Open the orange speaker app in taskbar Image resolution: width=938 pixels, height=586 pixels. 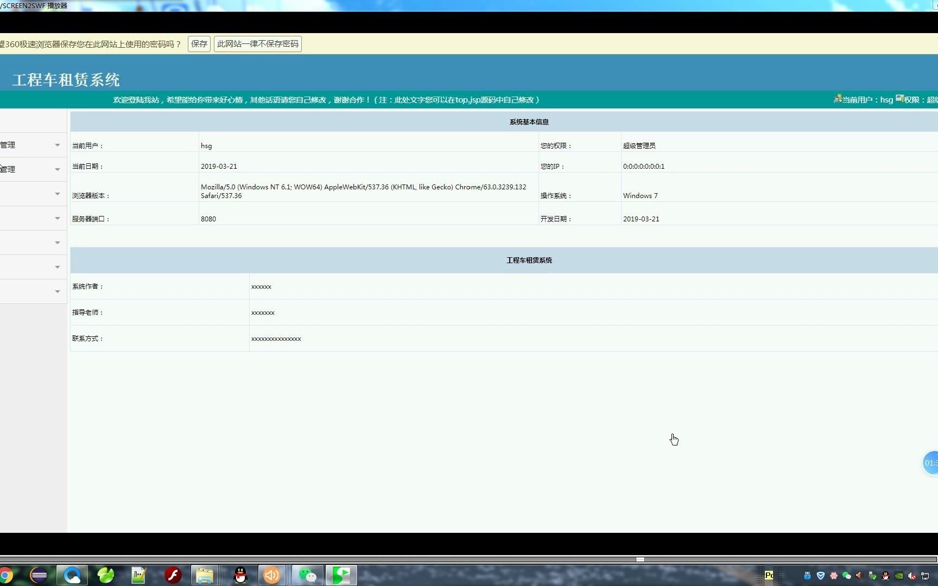point(272,575)
